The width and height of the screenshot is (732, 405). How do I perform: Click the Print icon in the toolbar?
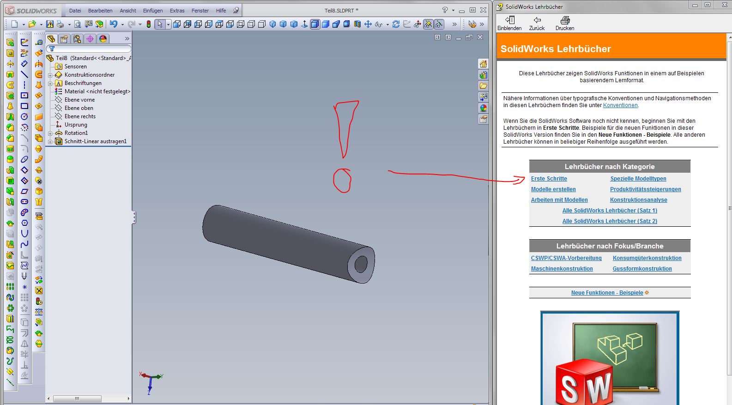pos(60,24)
